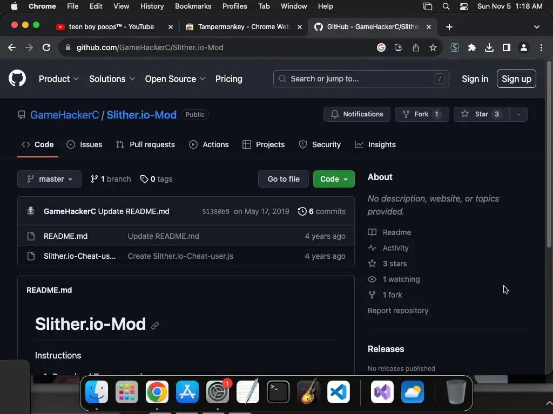Screen dimensions: 553x414
Task: Open Finder from the dock
Action: point(97,392)
